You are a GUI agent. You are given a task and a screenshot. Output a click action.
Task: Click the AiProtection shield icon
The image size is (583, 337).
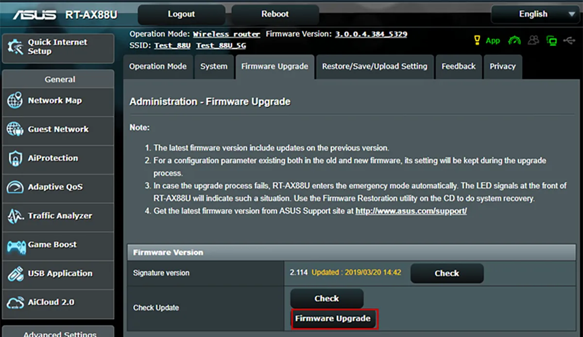[15, 158]
